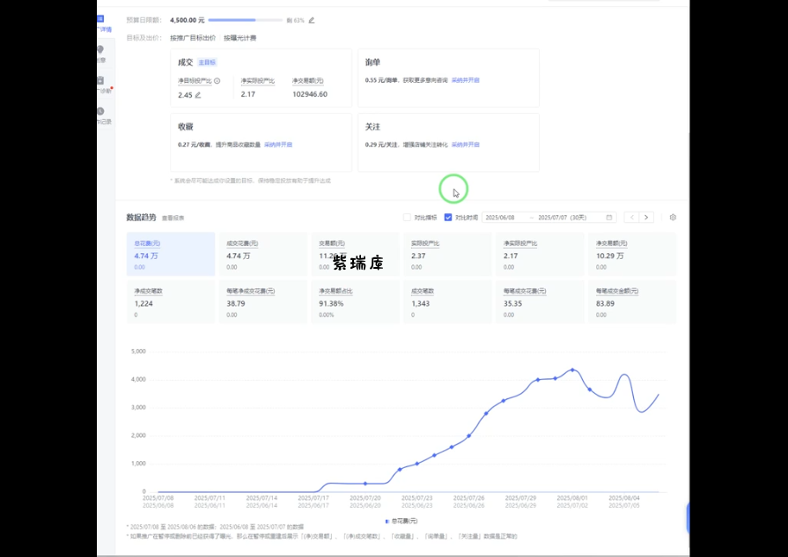Image resolution: width=788 pixels, height=557 pixels.
Task: Select the 总花费(元) metric card
Action: pyautogui.click(x=170, y=254)
